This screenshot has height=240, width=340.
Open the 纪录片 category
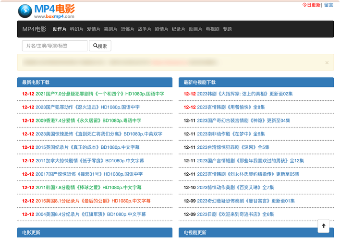point(179,29)
